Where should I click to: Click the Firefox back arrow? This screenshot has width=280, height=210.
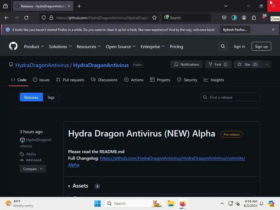point(7,18)
